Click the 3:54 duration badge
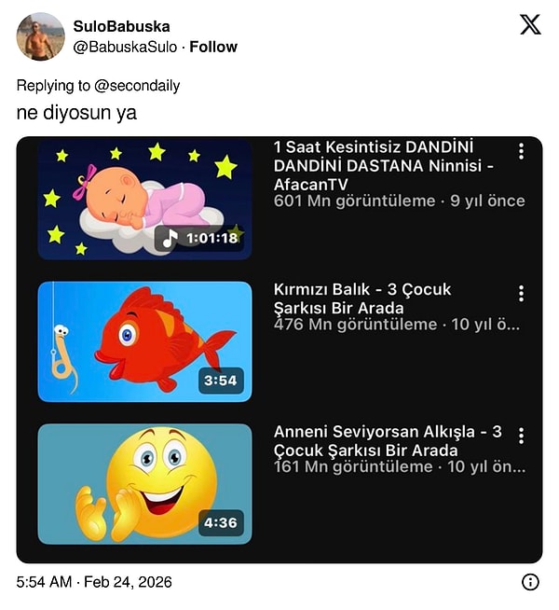 click(221, 381)
